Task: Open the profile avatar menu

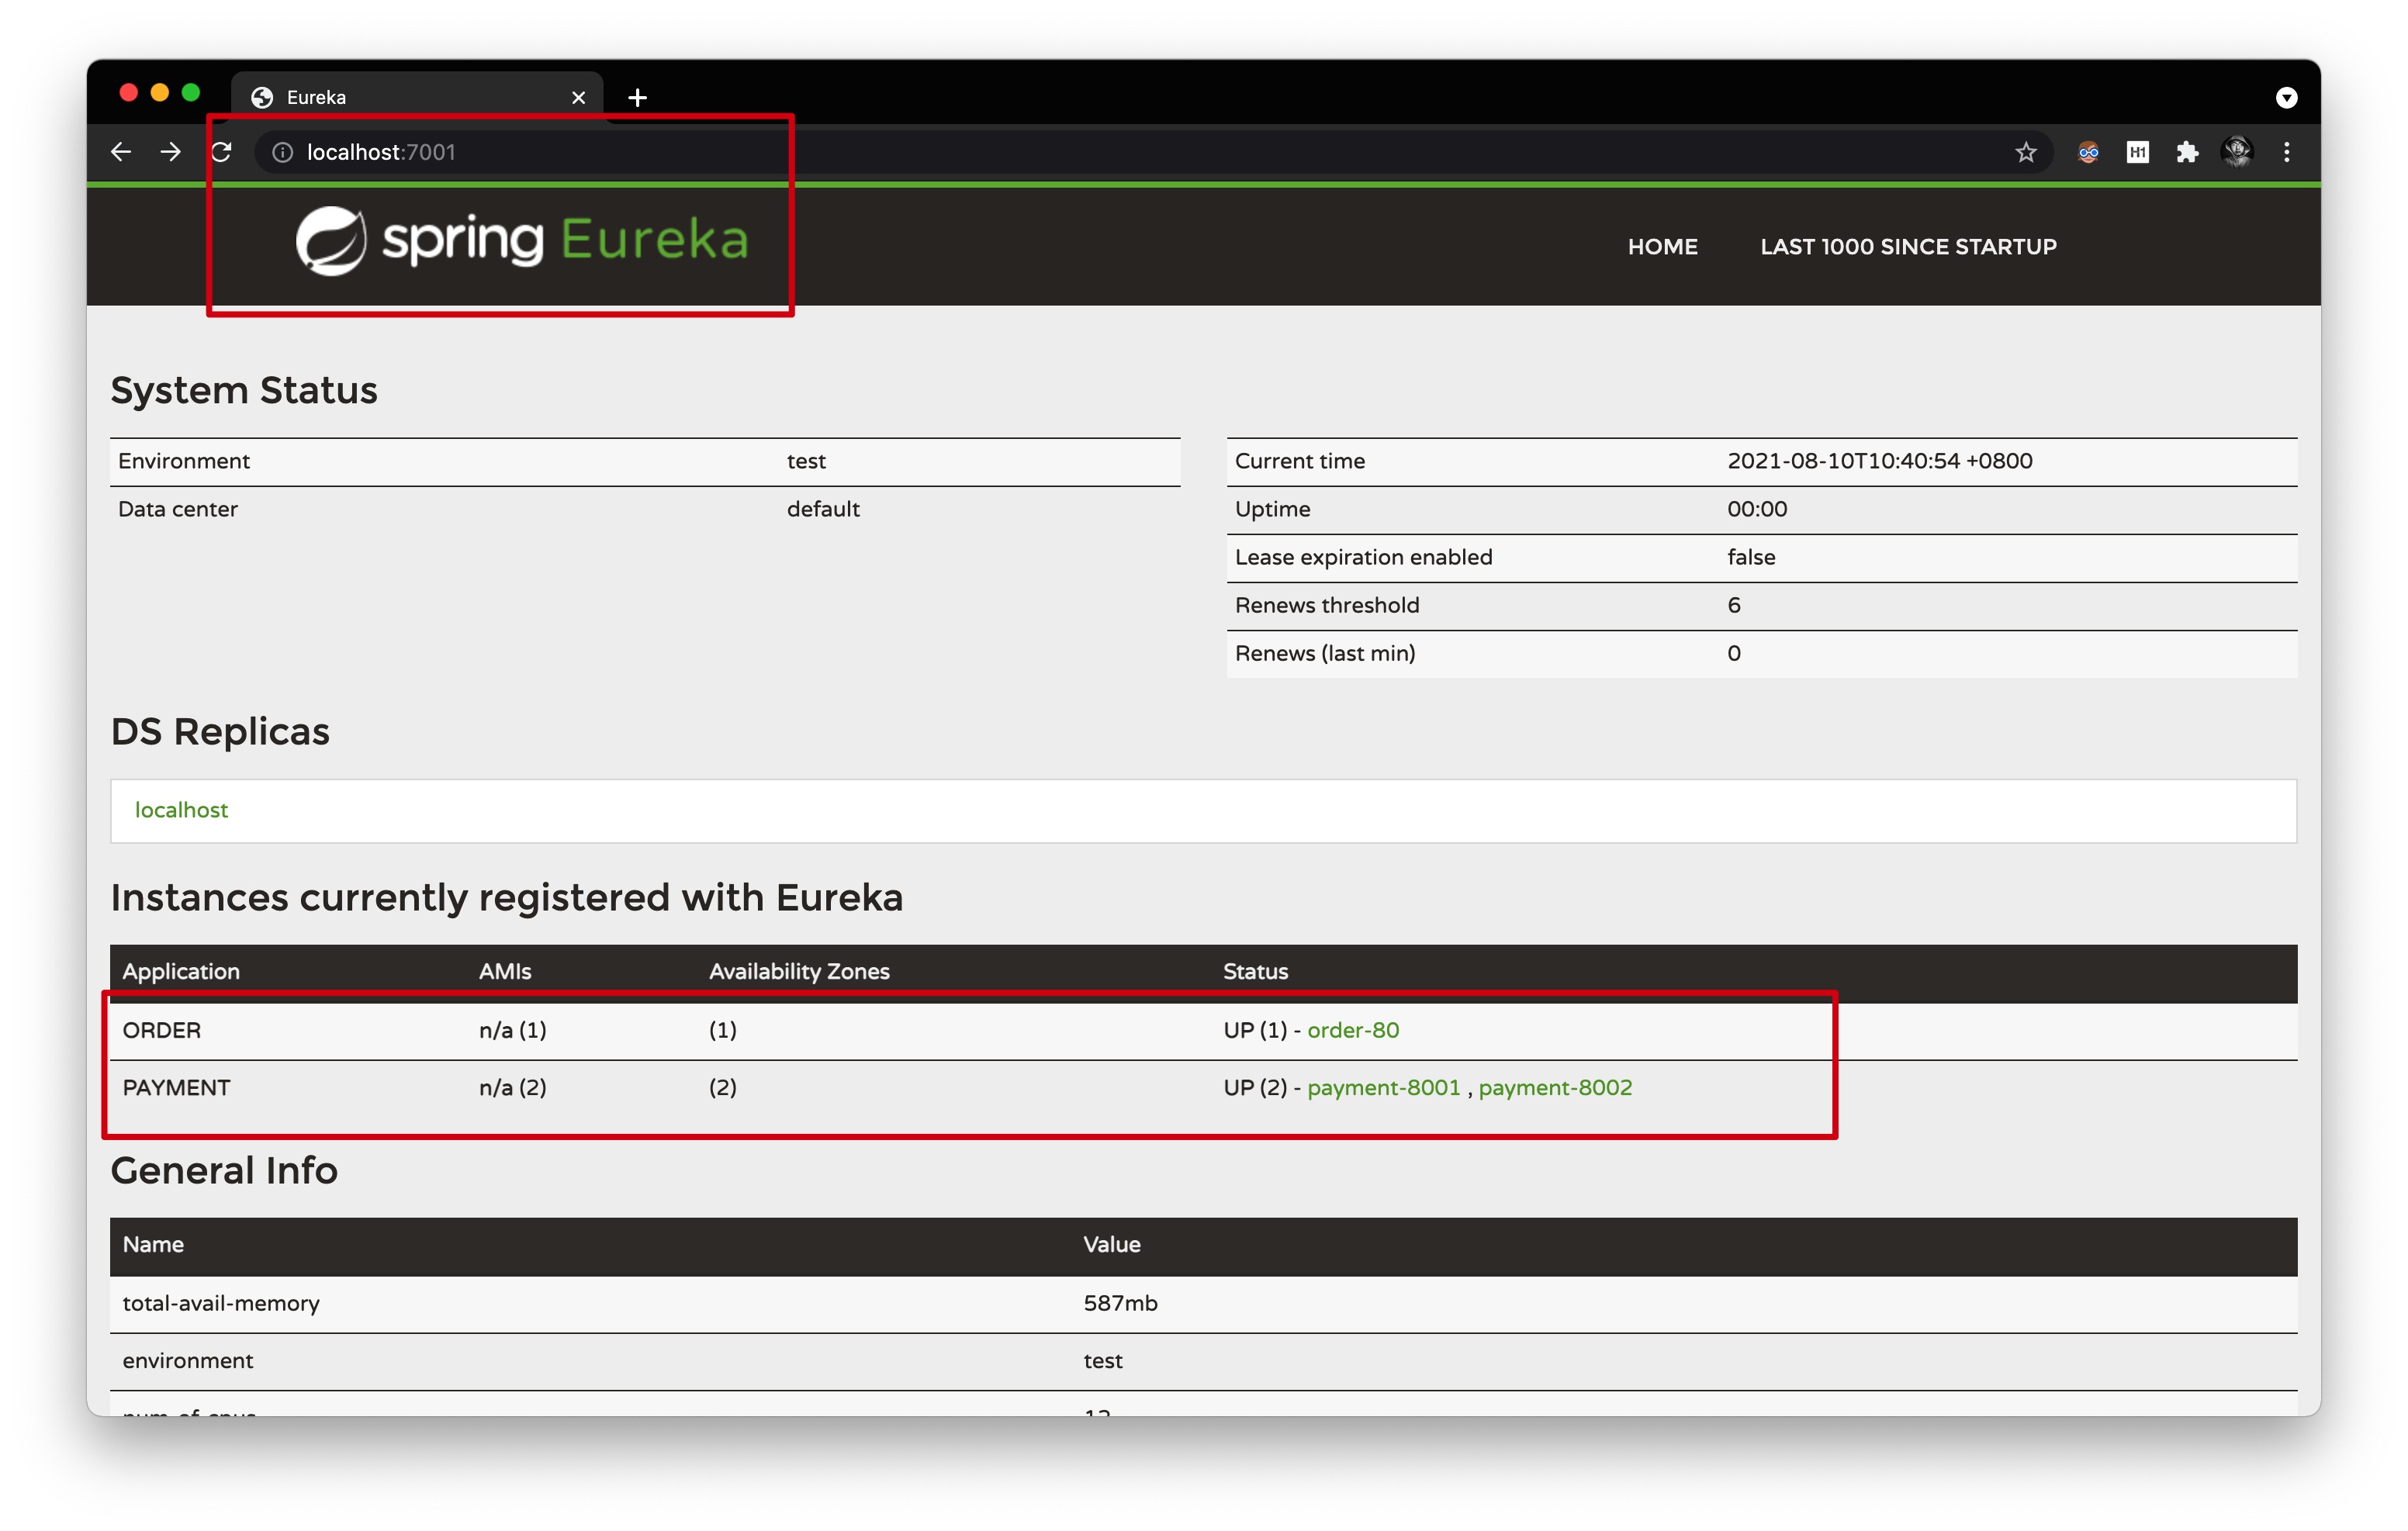Action: (2237, 152)
